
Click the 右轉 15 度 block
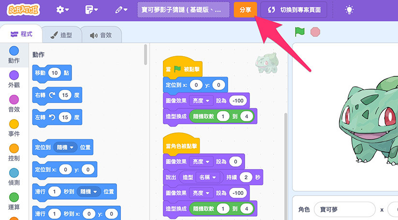pos(57,95)
